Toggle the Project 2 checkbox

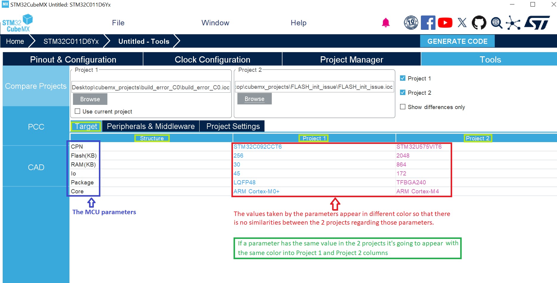(403, 92)
